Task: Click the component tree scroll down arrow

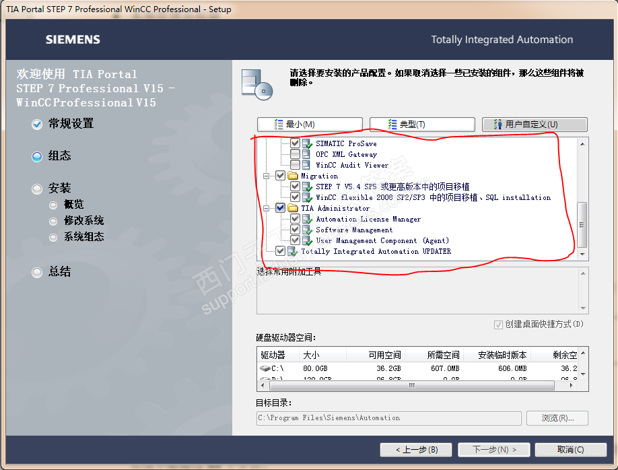Action: pos(582,255)
